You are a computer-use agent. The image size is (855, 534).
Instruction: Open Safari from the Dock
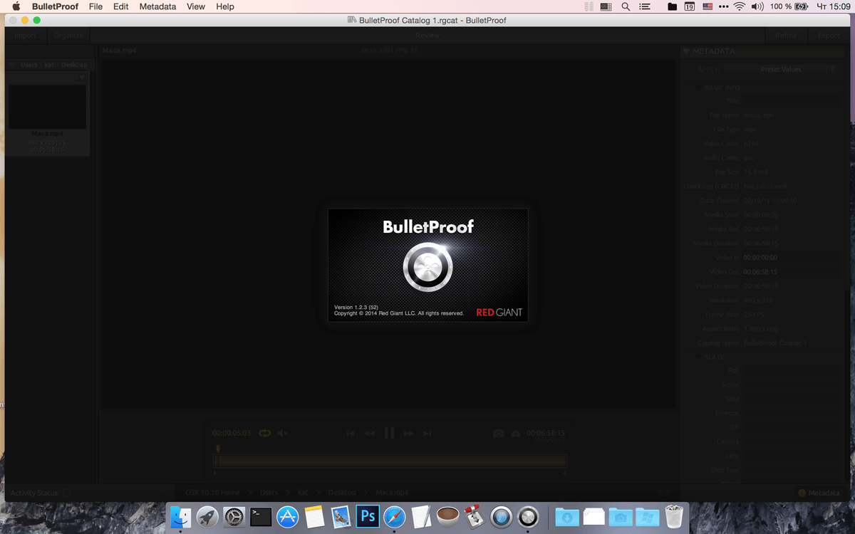tap(394, 516)
